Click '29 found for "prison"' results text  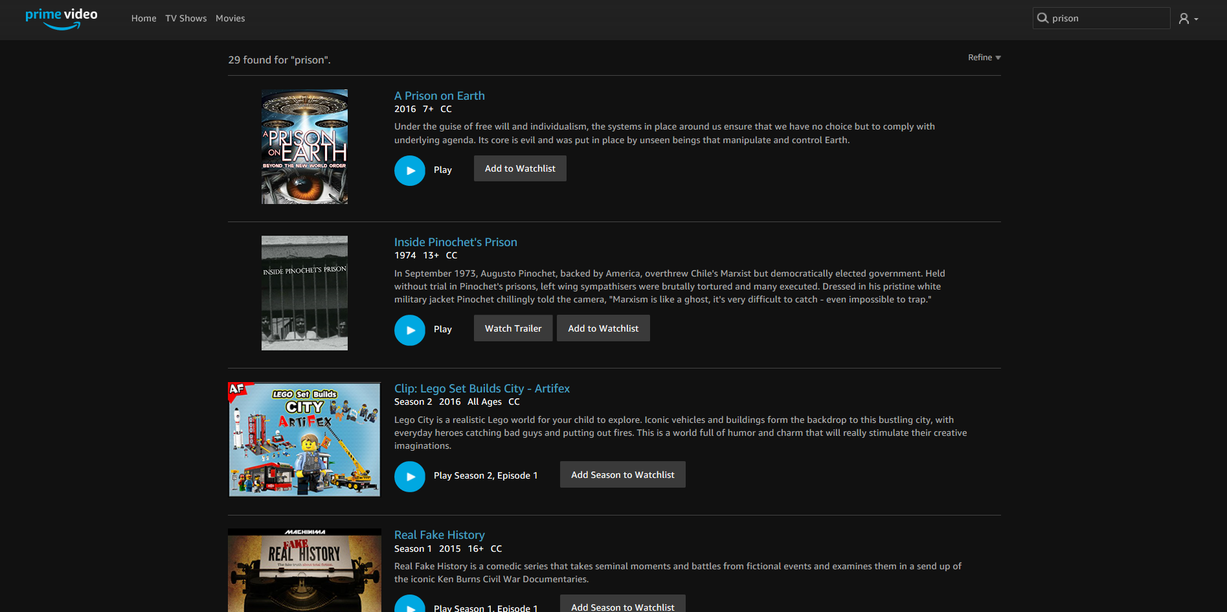click(279, 60)
